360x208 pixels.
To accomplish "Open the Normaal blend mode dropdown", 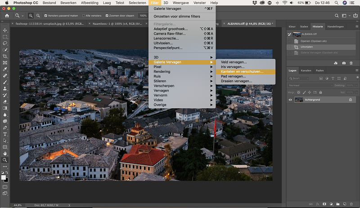I will pos(310,85).
